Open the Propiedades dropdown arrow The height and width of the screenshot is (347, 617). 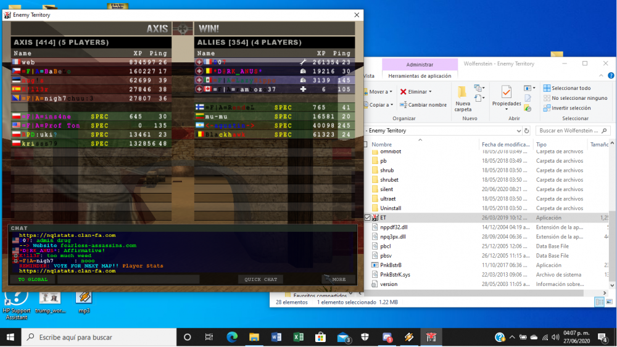pyautogui.click(x=506, y=109)
